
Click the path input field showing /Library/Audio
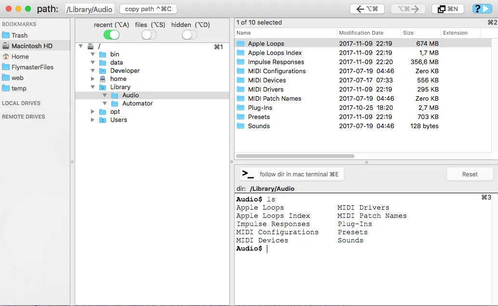(89, 8)
